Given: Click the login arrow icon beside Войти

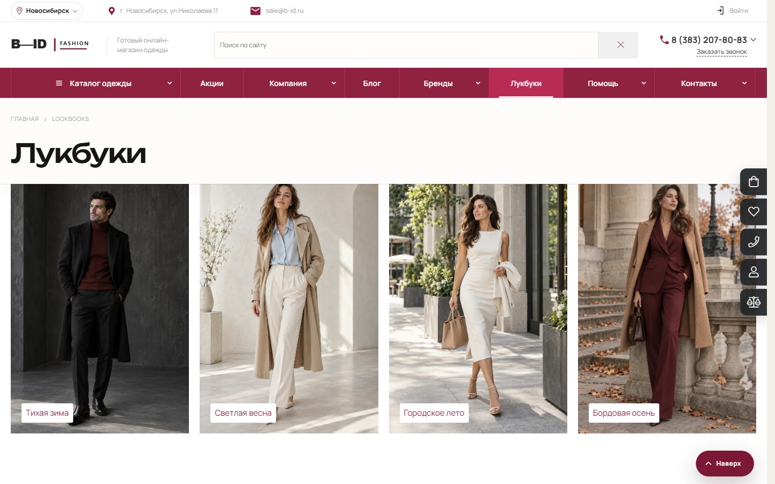Looking at the screenshot, I should 720,11.
